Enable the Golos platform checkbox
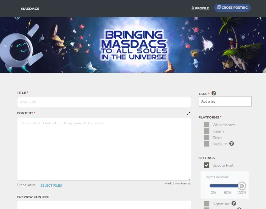 [x=207, y=137]
